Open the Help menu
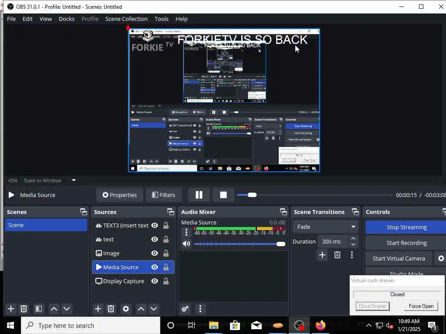This screenshot has width=446, height=334. pyautogui.click(x=182, y=19)
